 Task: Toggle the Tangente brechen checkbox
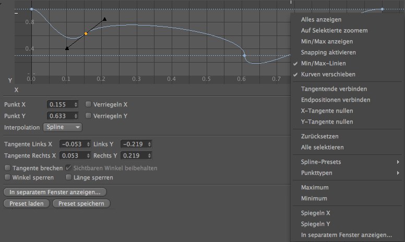tap(7, 168)
